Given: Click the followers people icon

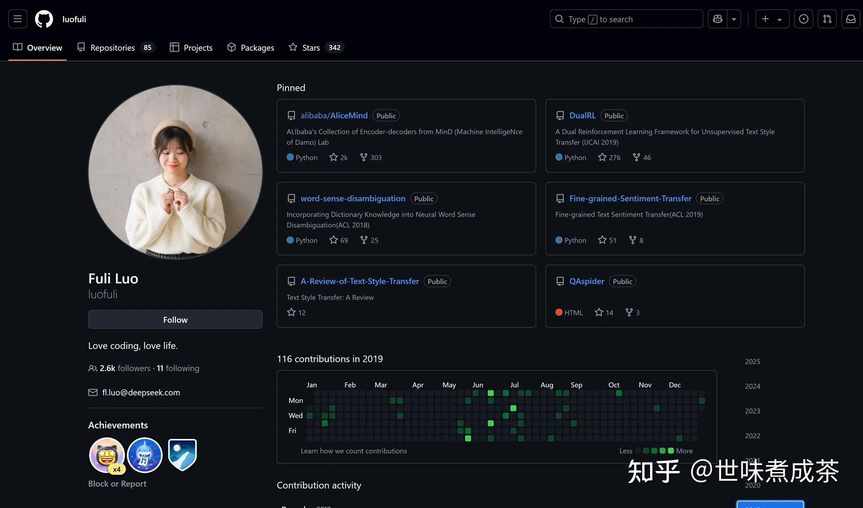Looking at the screenshot, I should (93, 368).
